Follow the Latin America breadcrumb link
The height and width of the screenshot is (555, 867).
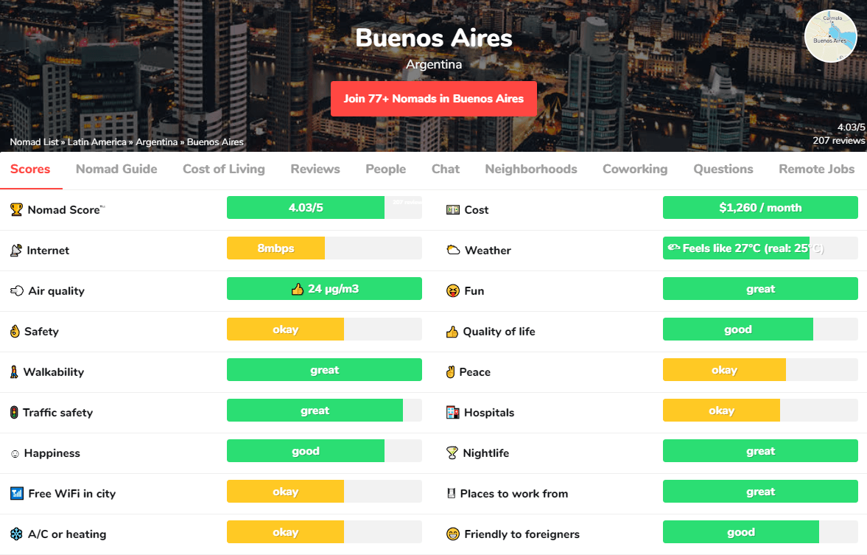coord(98,142)
